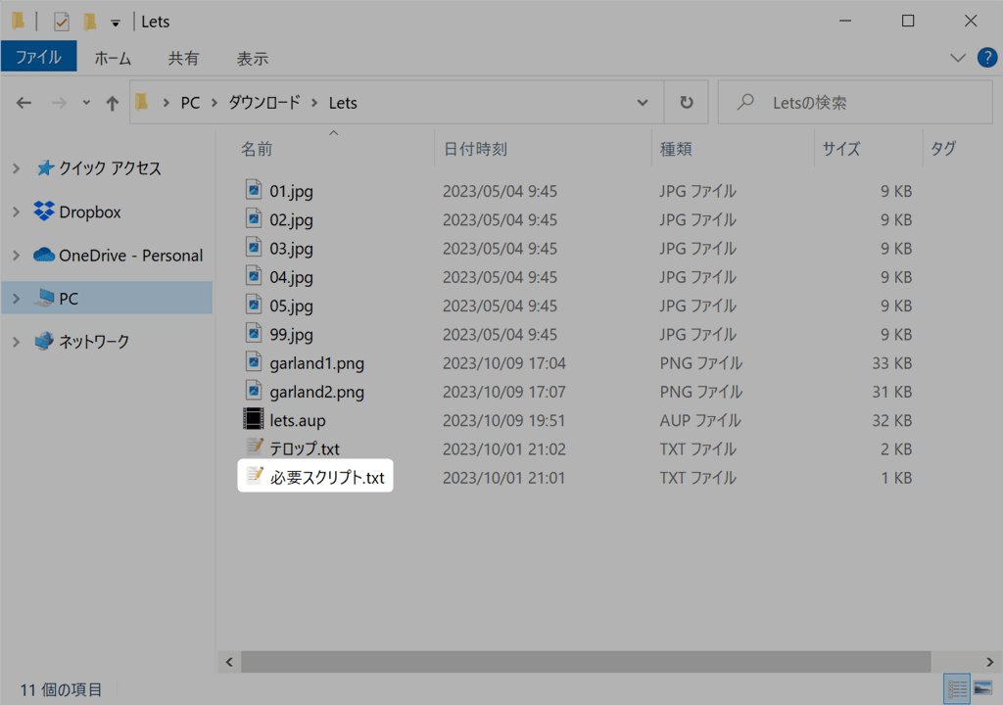Navigate up to ダウンロード with the up arrow
1003x705 pixels.
pos(111,102)
